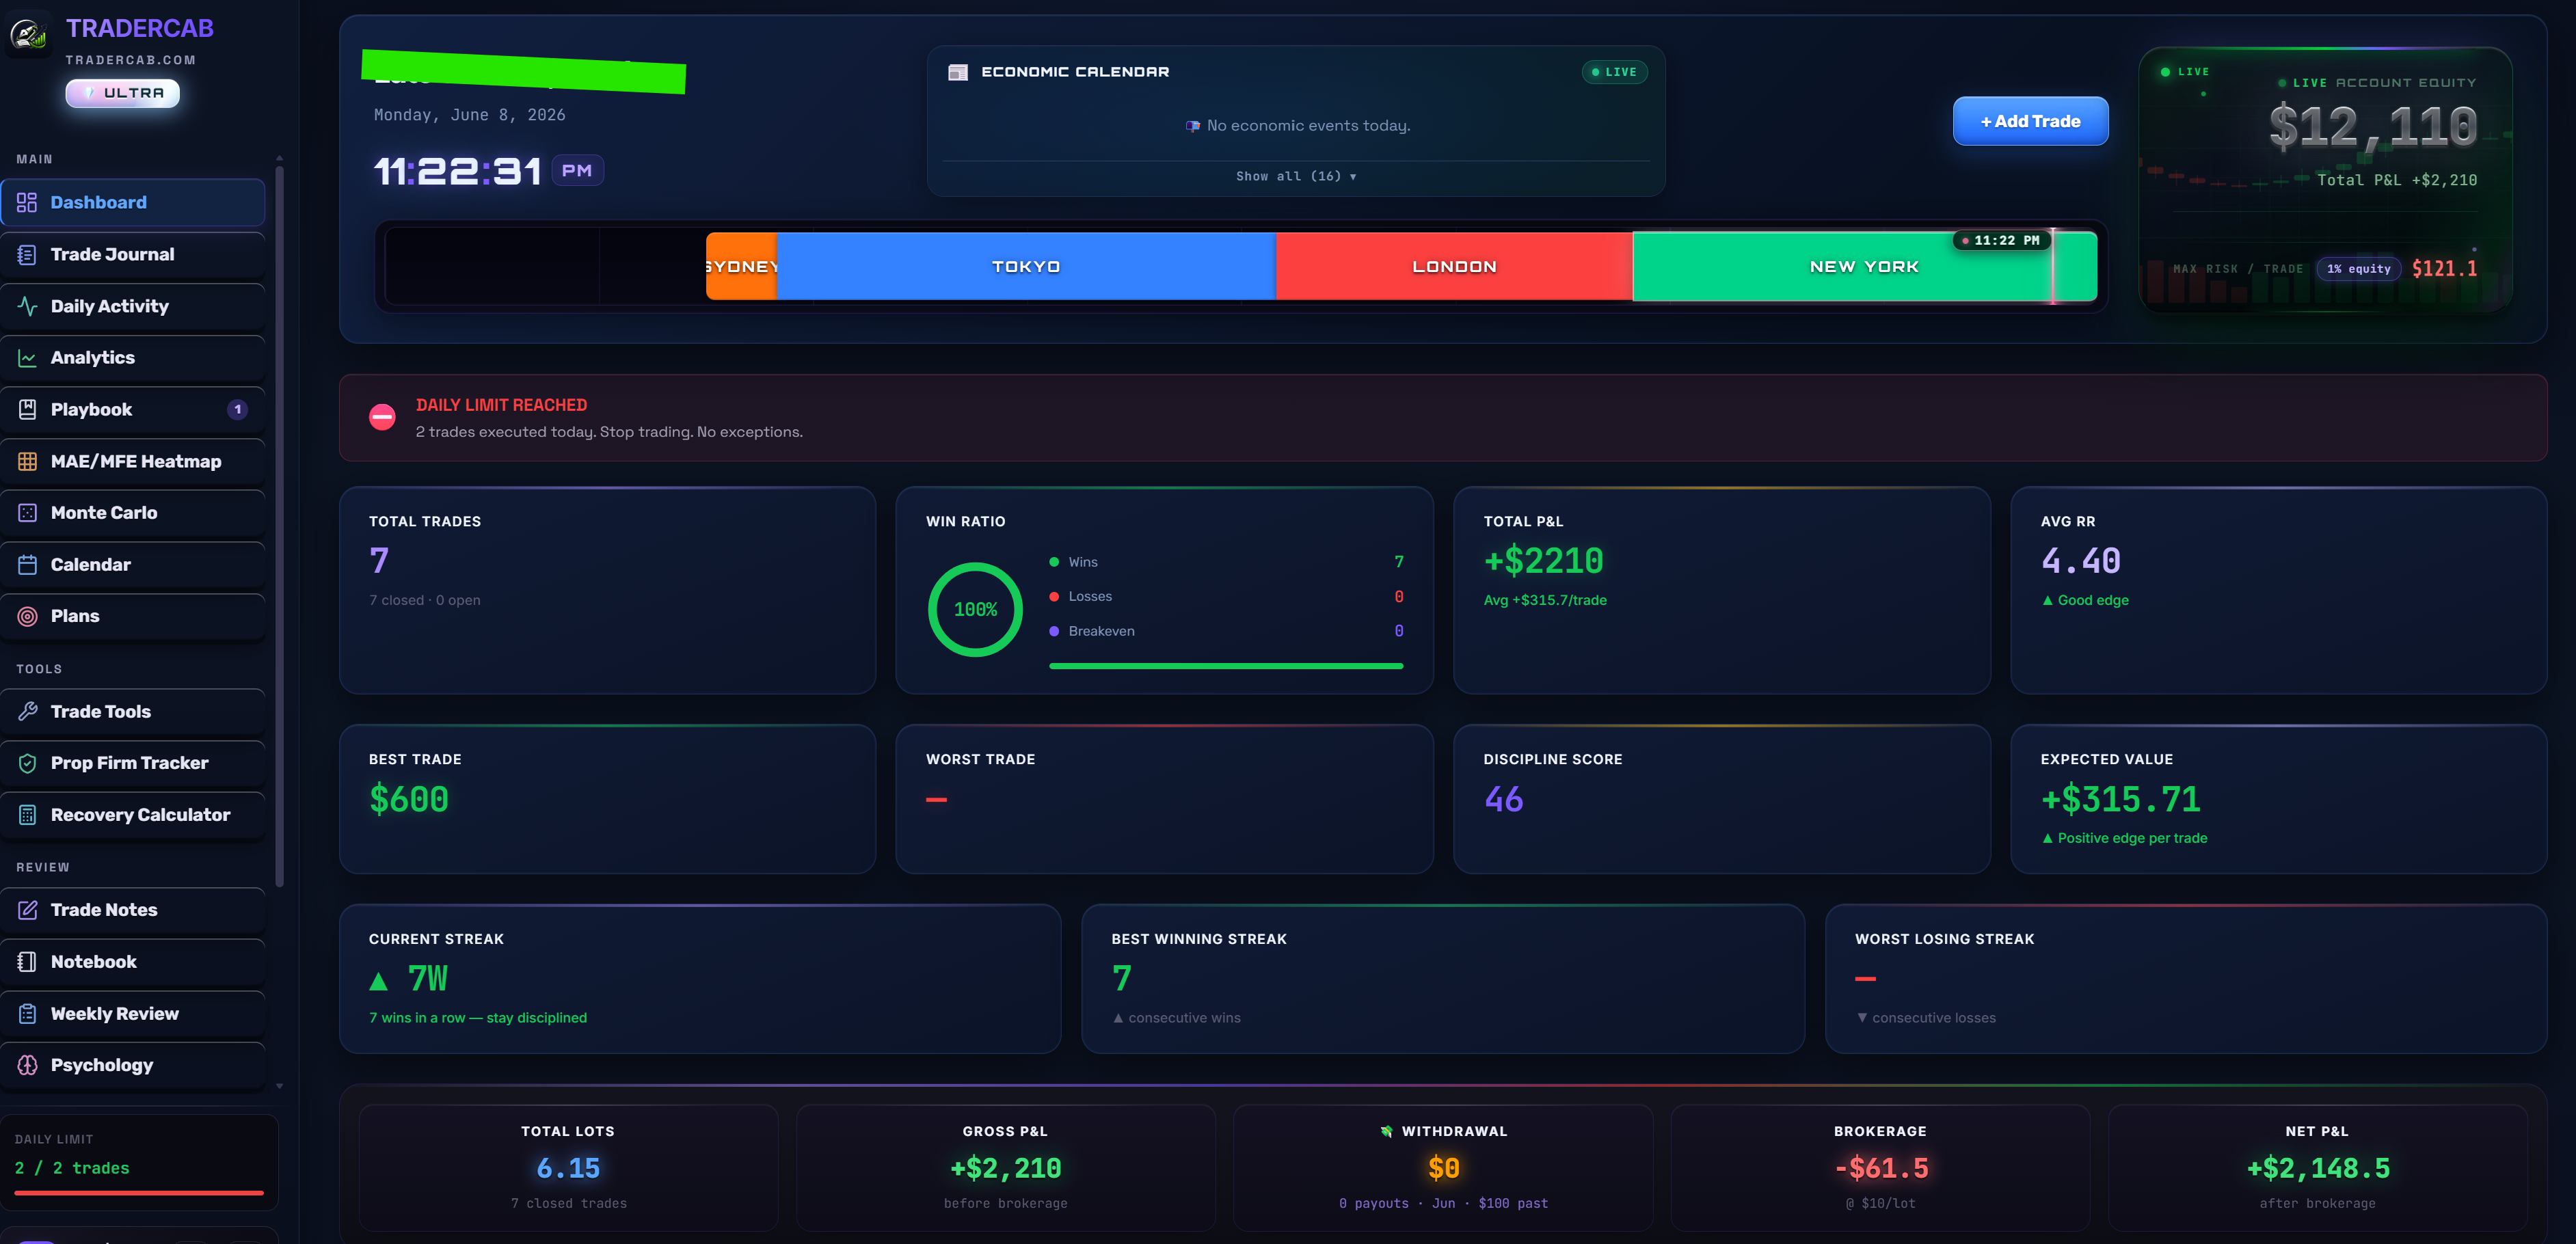The image size is (2576, 1244).
Task: Click "2 / 2 trades" daily limit text
Action: (72, 1168)
